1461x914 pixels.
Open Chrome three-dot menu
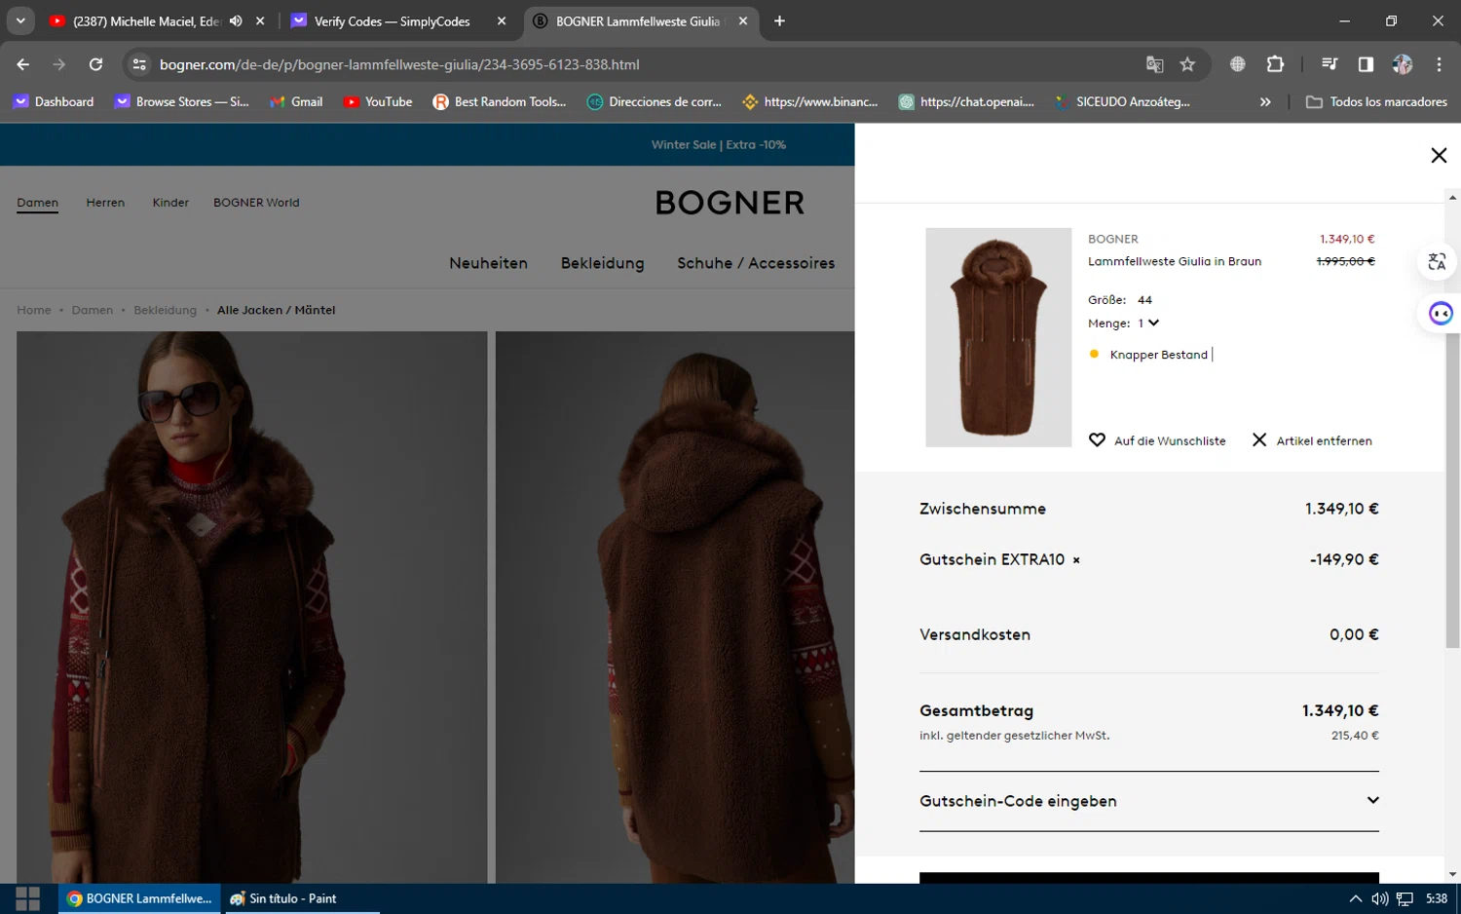[x=1439, y=64]
